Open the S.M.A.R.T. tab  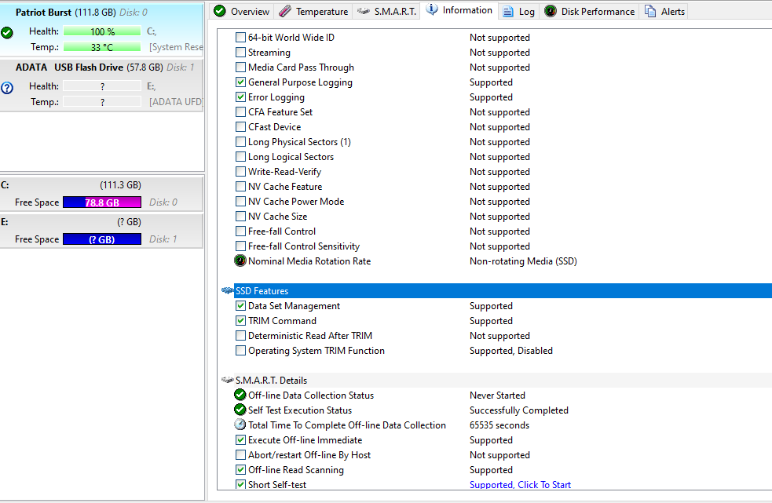(x=386, y=11)
